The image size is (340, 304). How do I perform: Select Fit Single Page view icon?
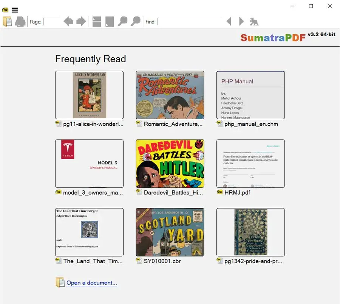pos(110,21)
